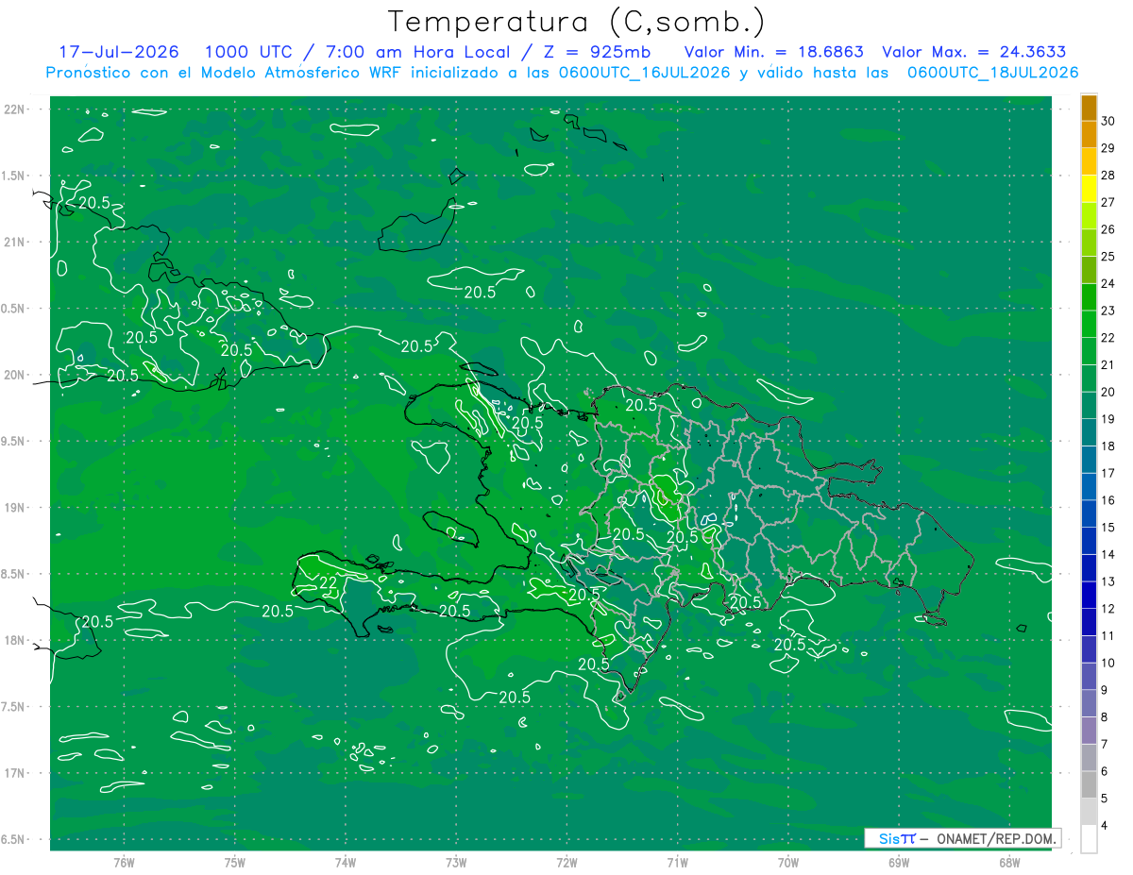Click the valid-until time "0600UTC_18JUL2026"

coord(993,73)
